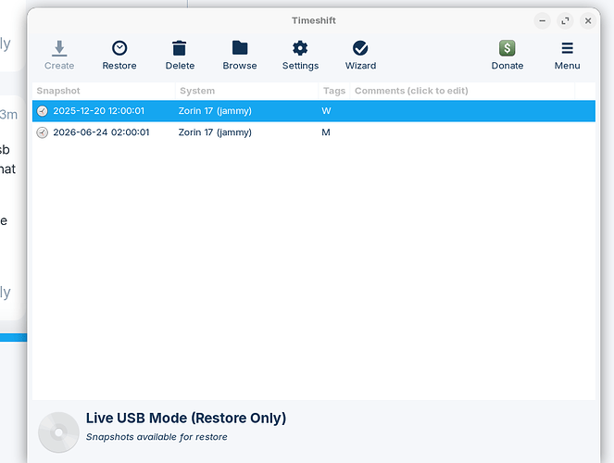Select the 2026-06-24 02:00:01 snapshot
The width and height of the screenshot is (614, 463).
[x=314, y=132]
